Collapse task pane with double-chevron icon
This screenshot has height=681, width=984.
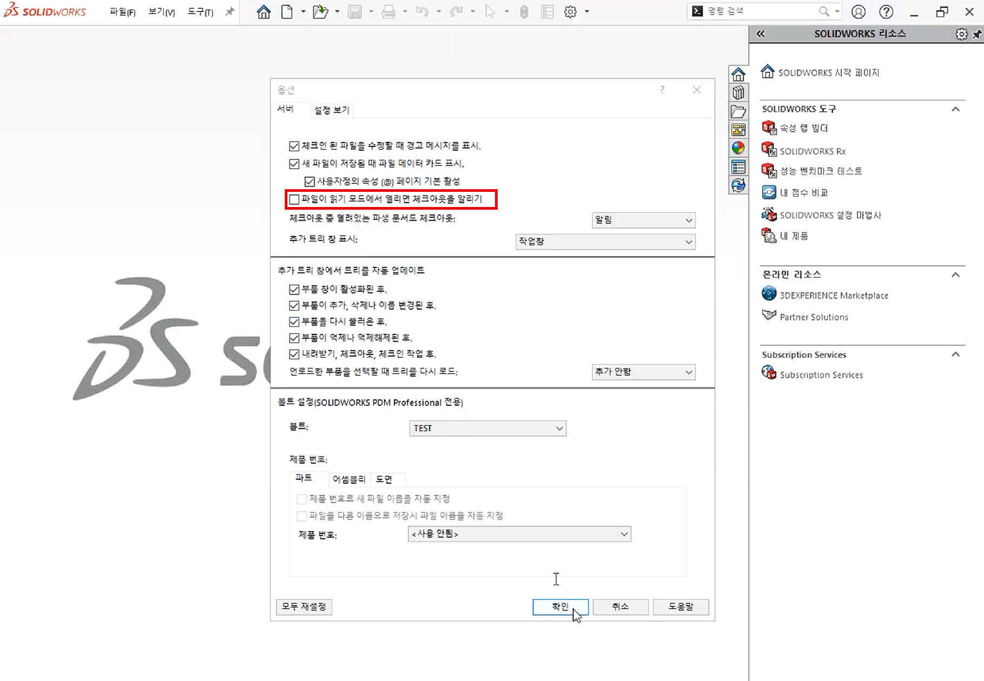761,34
